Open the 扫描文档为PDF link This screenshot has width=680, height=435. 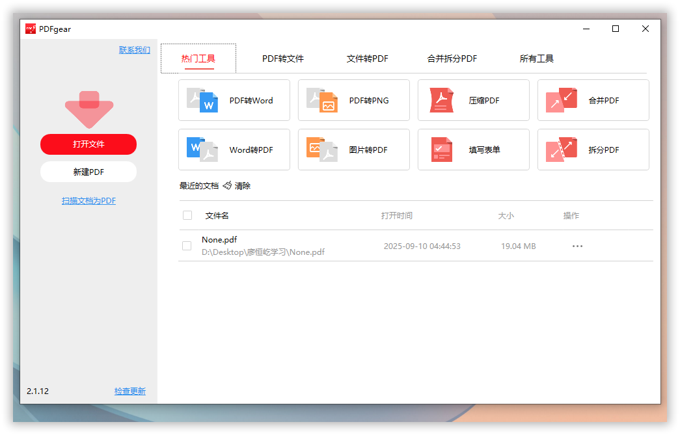[88, 201]
